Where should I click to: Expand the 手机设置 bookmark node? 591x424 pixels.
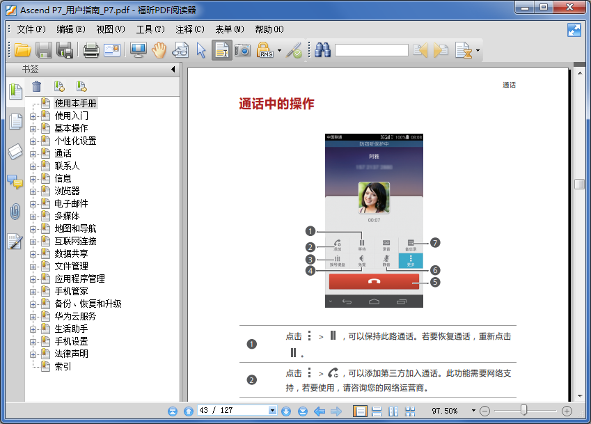(x=33, y=343)
